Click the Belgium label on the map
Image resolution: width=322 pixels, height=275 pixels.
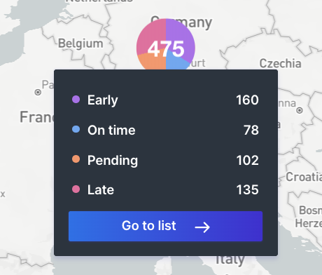coord(80,43)
